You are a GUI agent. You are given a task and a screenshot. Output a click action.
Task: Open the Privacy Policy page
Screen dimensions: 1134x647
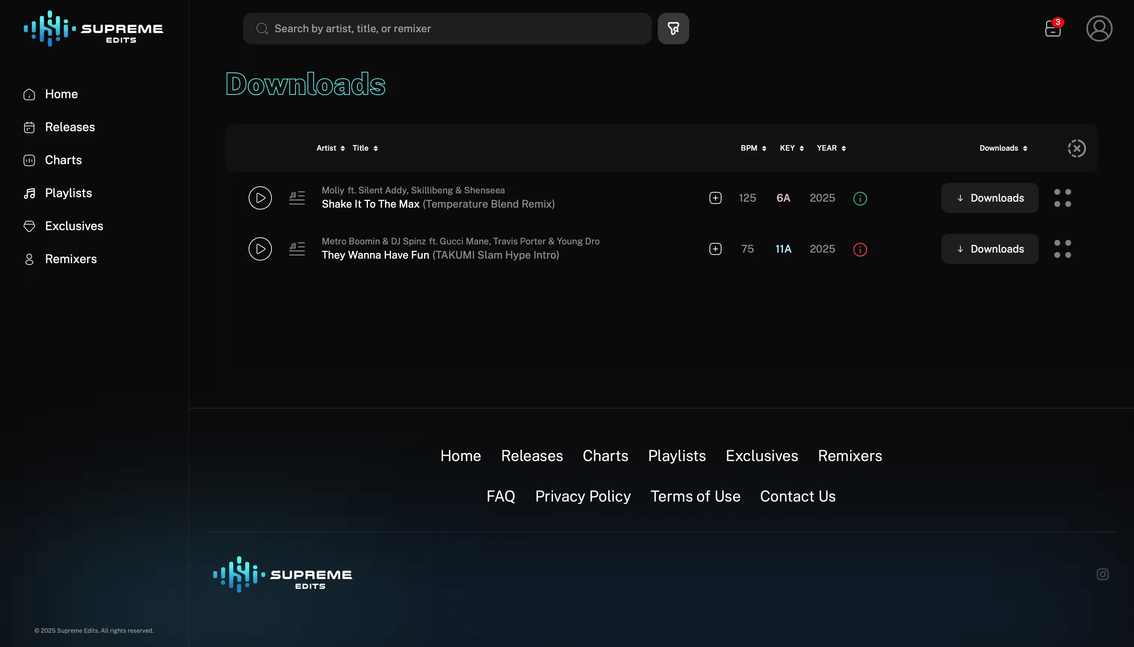(582, 496)
